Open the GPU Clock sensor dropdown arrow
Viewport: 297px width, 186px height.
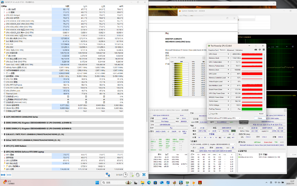click(229, 54)
